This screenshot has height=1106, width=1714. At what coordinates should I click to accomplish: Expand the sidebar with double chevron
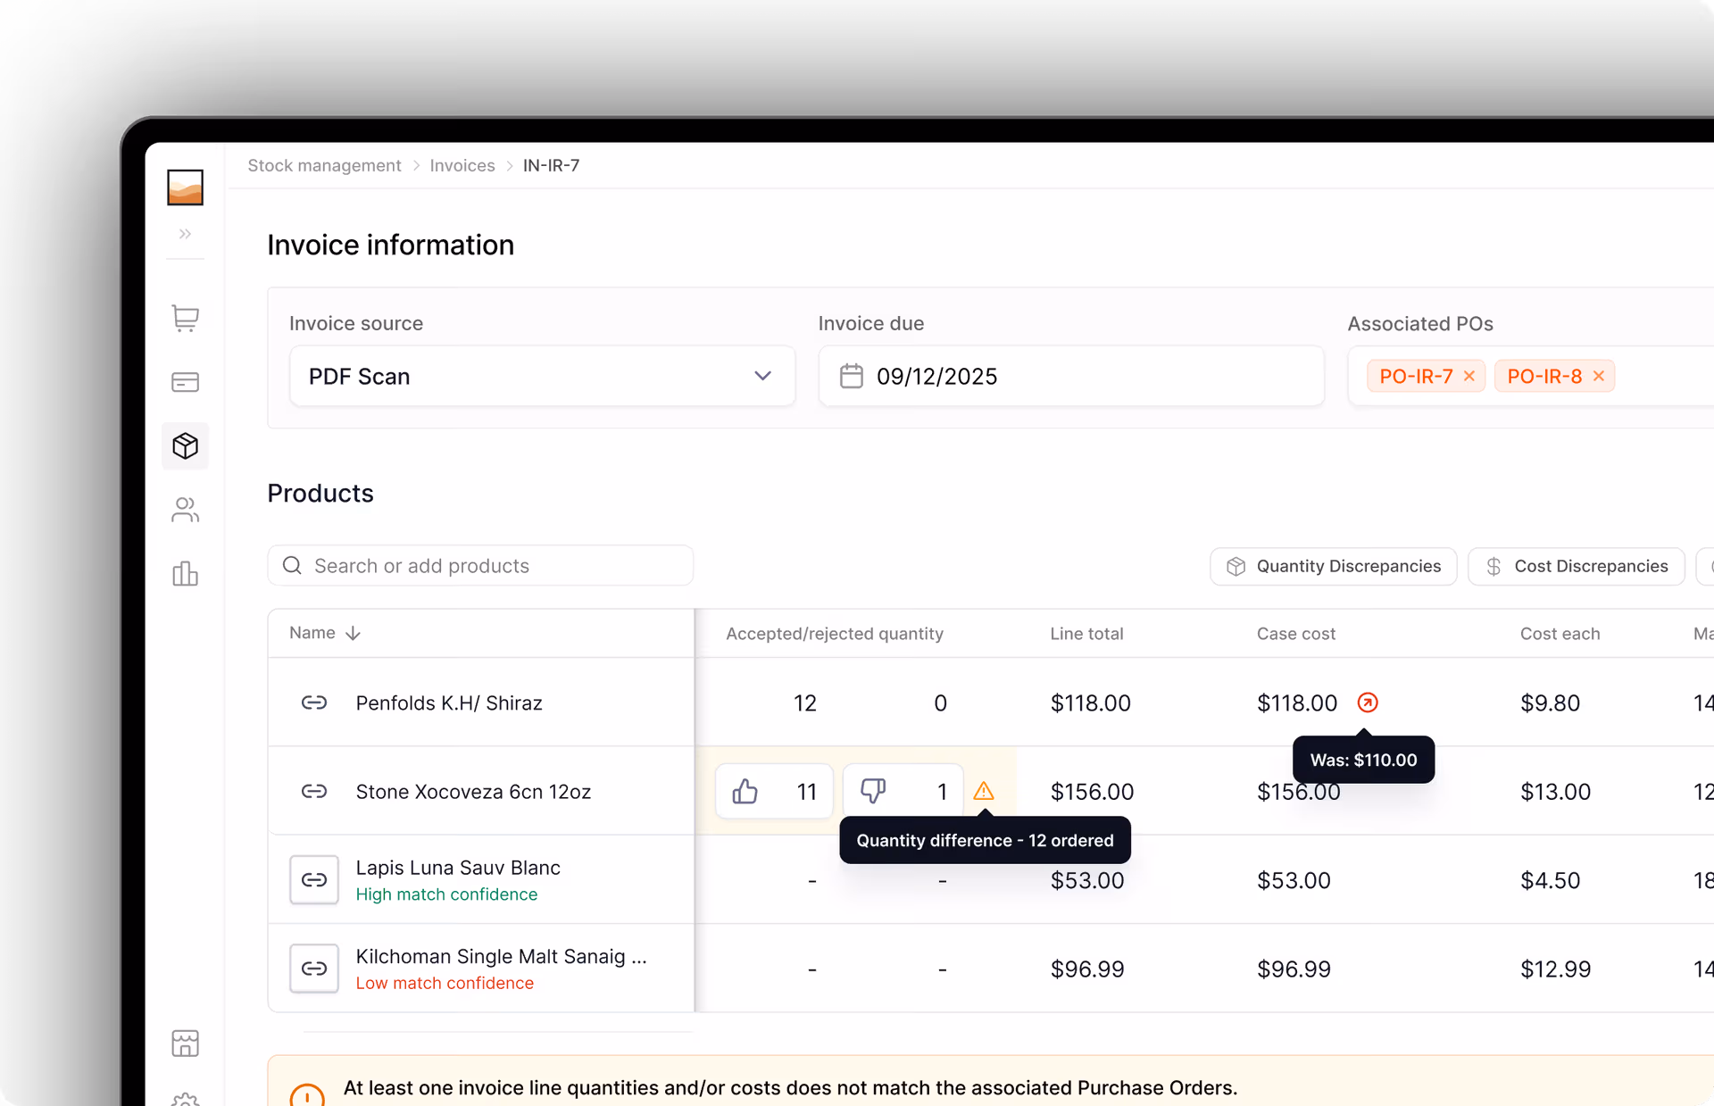coord(185,234)
